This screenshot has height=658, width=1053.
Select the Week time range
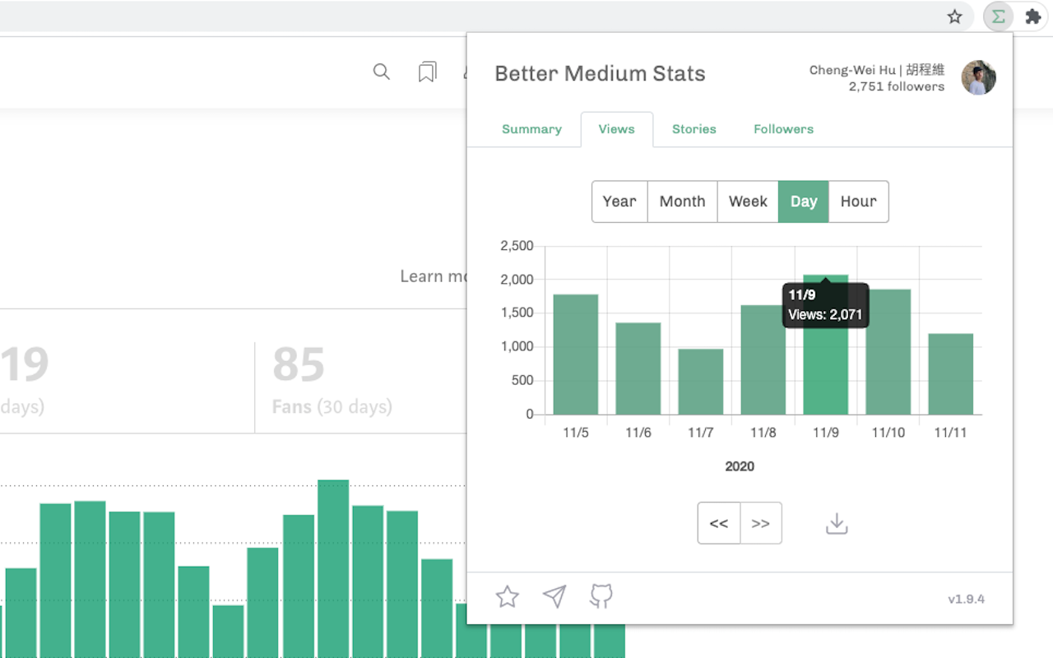pyautogui.click(x=748, y=202)
